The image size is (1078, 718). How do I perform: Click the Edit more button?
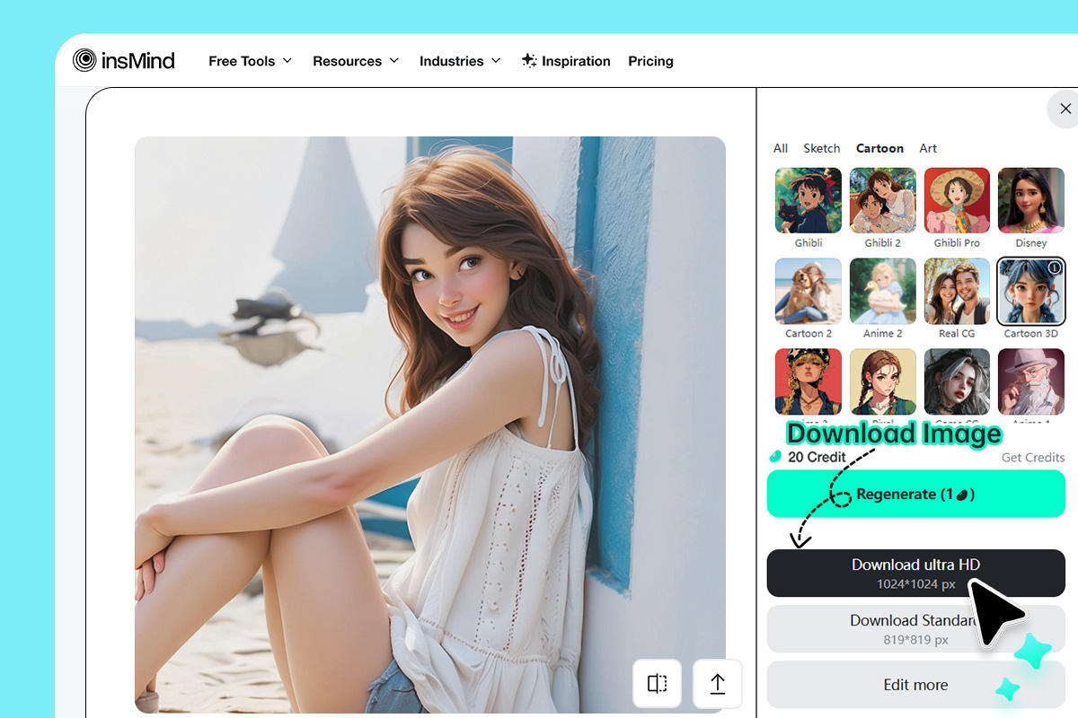tap(915, 685)
